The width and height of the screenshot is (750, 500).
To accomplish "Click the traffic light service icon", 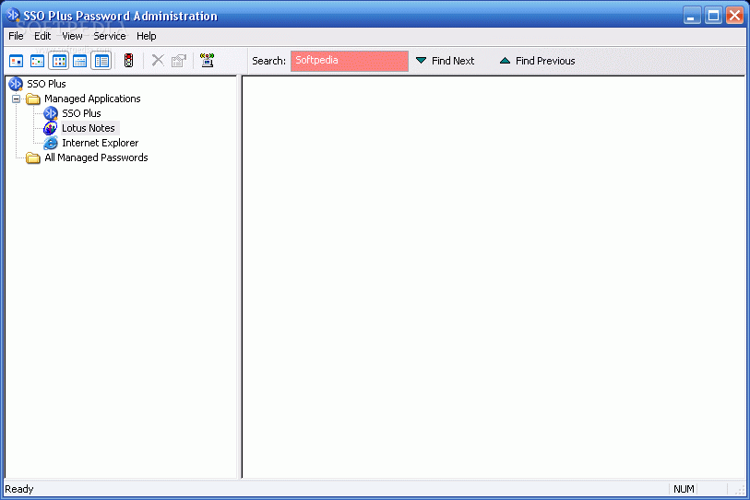I will click(128, 60).
